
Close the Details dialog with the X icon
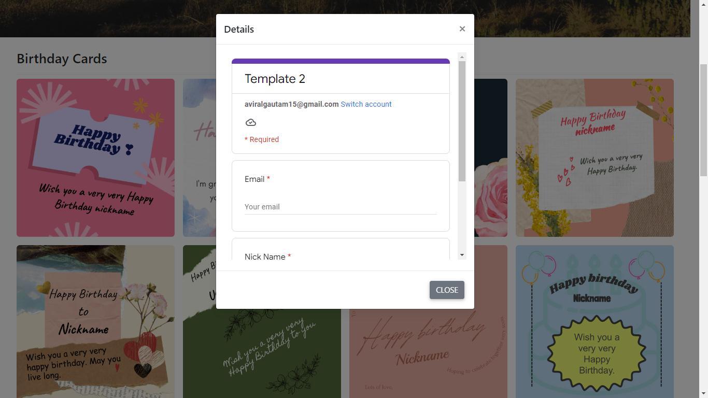(x=462, y=29)
